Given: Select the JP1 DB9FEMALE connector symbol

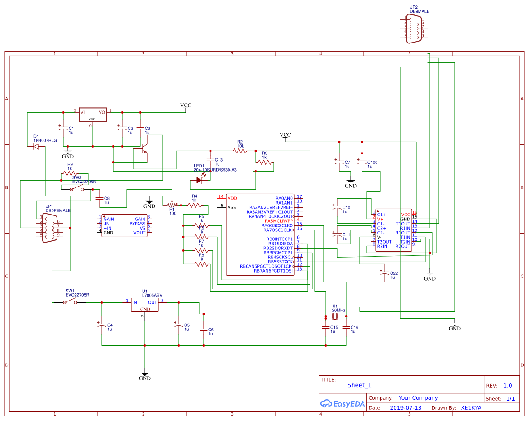Looking at the screenshot, I should (x=50, y=229).
